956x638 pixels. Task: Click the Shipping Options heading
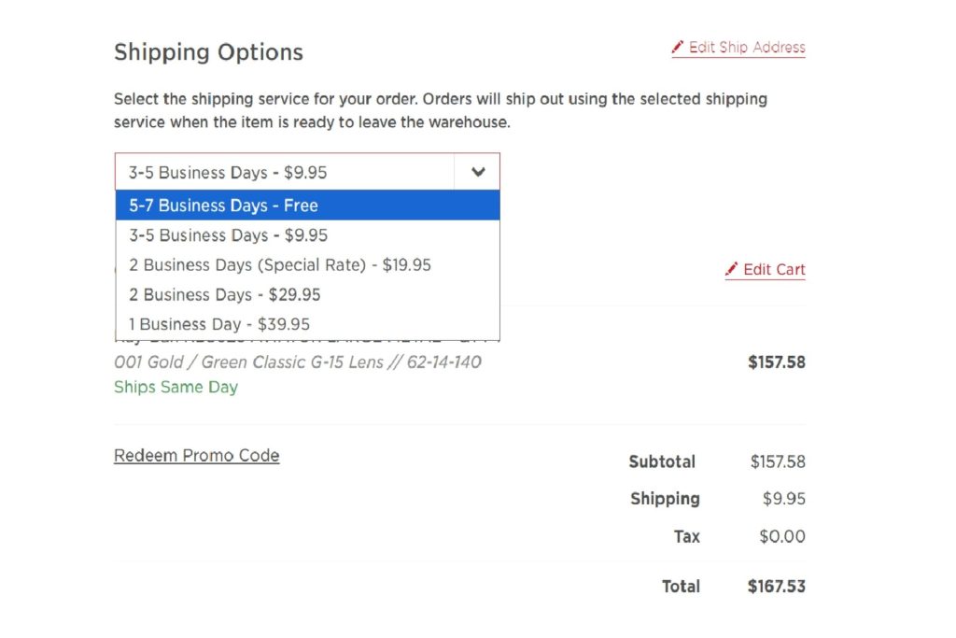click(208, 53)
